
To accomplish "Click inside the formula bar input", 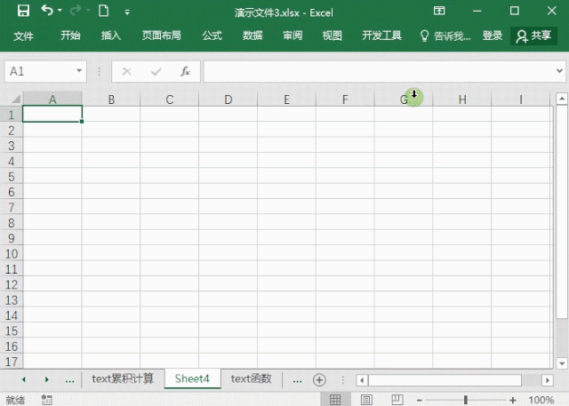I will (x=380, y=71).
